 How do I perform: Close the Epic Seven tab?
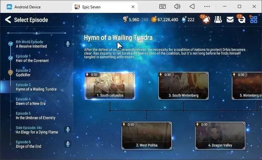(133, 7)
